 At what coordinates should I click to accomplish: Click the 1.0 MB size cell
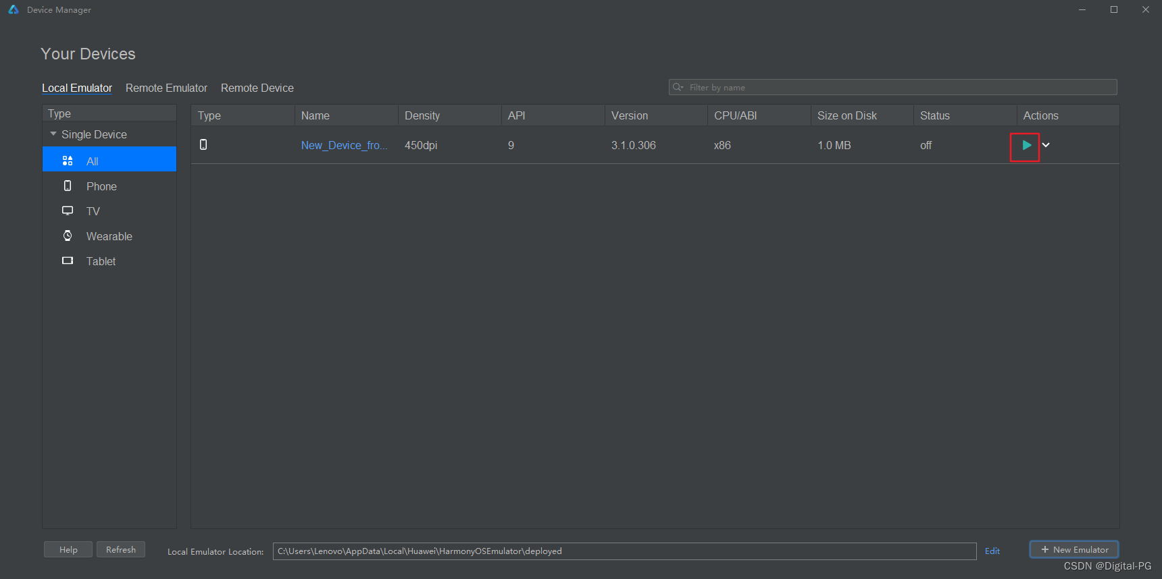click(834, 145)
